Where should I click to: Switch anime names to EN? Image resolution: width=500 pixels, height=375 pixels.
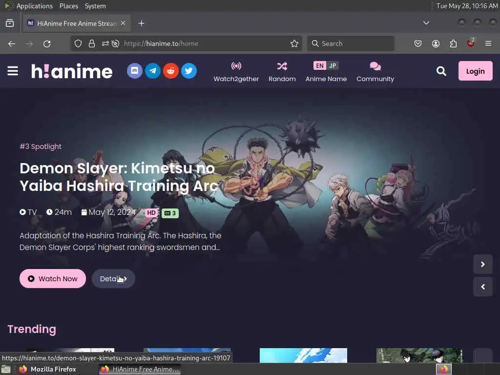click(319, 66)
